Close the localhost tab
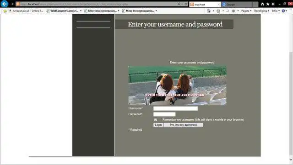This screenshot has height=165, width=293. pos(219,4)
